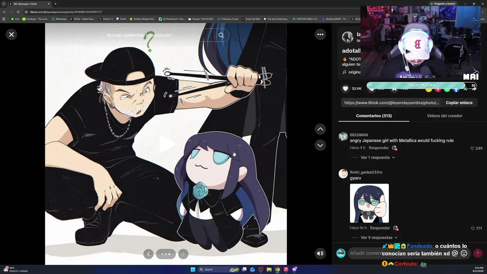Viewport: 487px width, 274px height.
Task: Reply to BEEGMAN's comment
Action: pos(379,148)
